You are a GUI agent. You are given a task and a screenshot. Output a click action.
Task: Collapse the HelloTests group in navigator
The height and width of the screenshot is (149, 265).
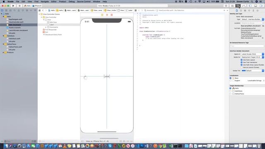point(3,36)
